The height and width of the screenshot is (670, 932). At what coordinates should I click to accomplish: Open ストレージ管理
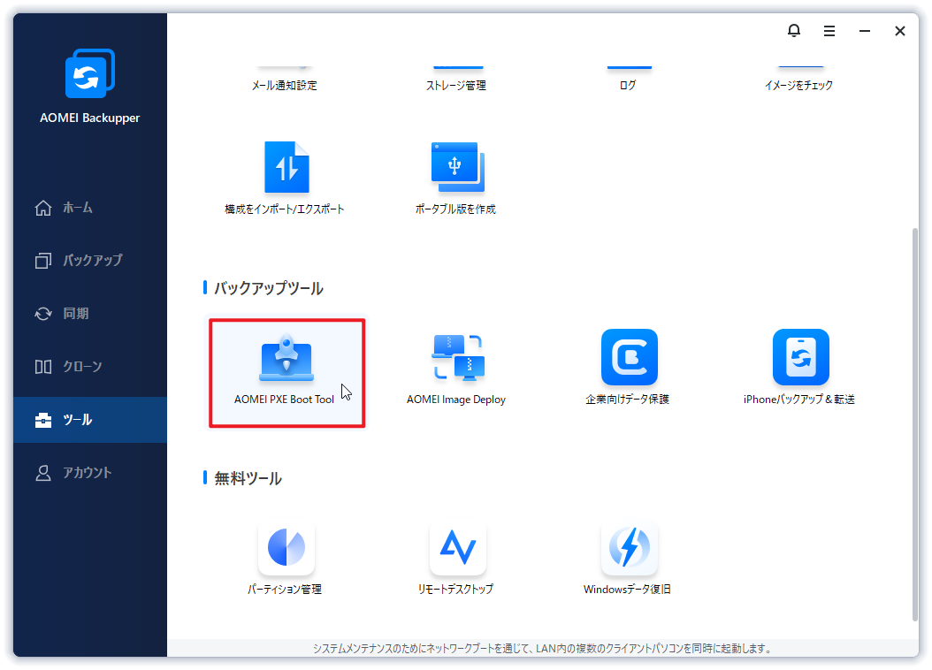pos(456,80)
